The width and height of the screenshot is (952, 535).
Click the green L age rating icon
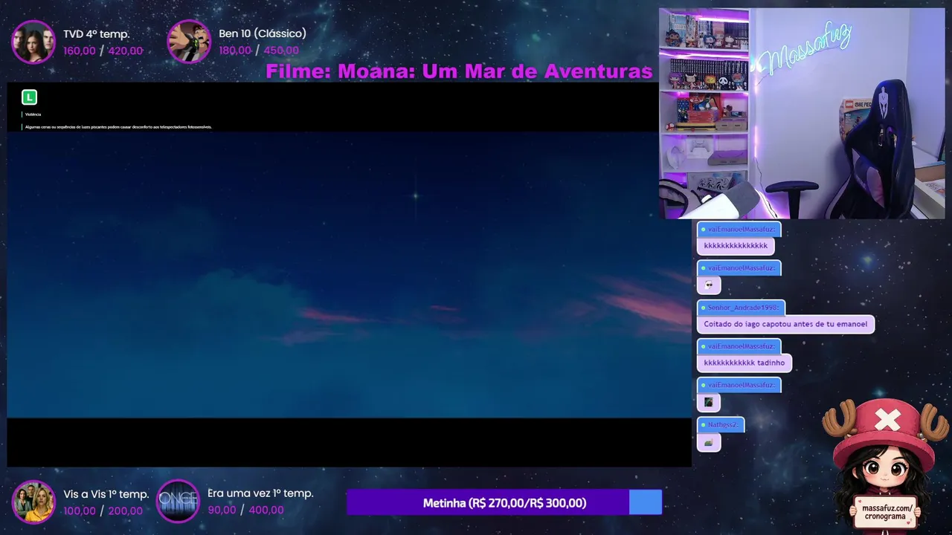pos(29,97)
